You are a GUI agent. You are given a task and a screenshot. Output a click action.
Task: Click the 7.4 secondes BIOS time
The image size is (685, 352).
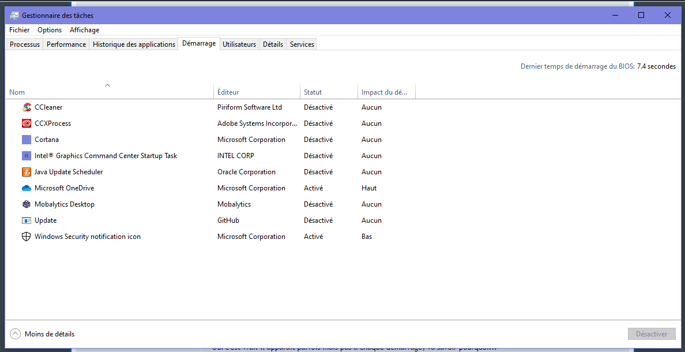657,66
